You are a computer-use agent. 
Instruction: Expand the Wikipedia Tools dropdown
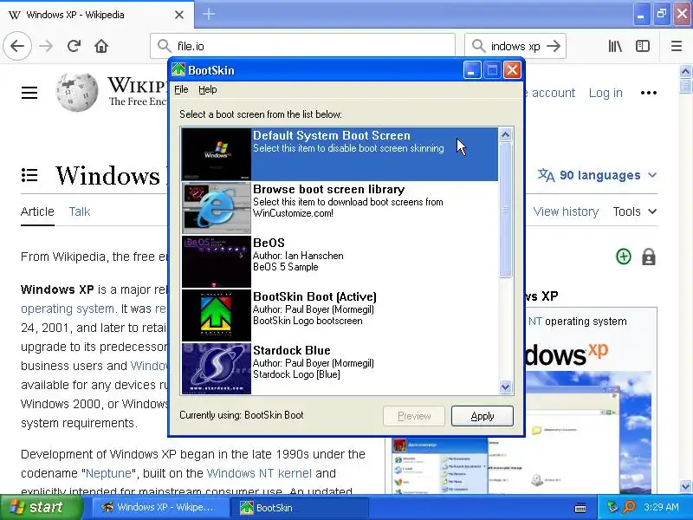(x=635, y=211)
